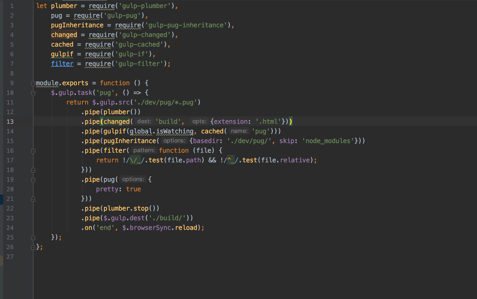This screenshot has width=477, height=299.
Task: Click the 'true' value on line 20
Action: coord(133,189)
